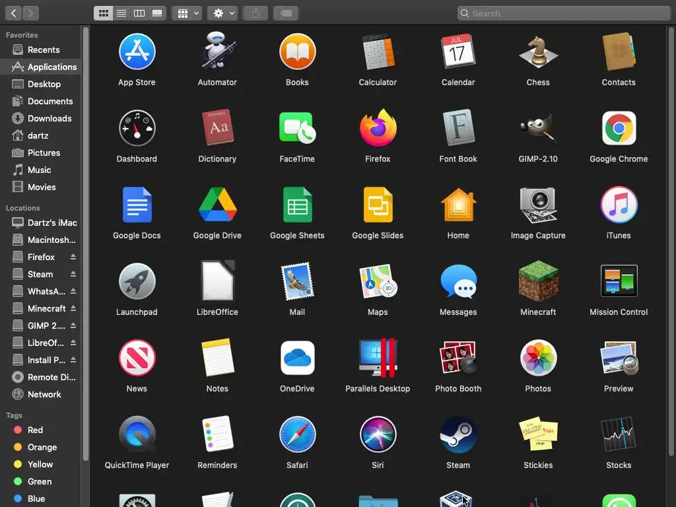Open the News app
The image size is (676, 507).
[x=137, y=358]
